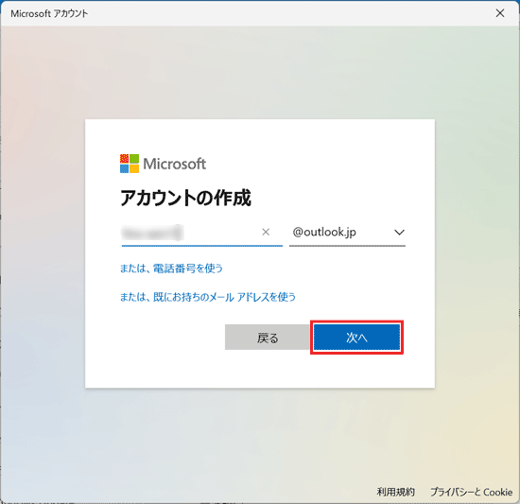Viewport: 520px width, 504px height.
Task: Clear the email name field with X
Action: tap(266, 232)
